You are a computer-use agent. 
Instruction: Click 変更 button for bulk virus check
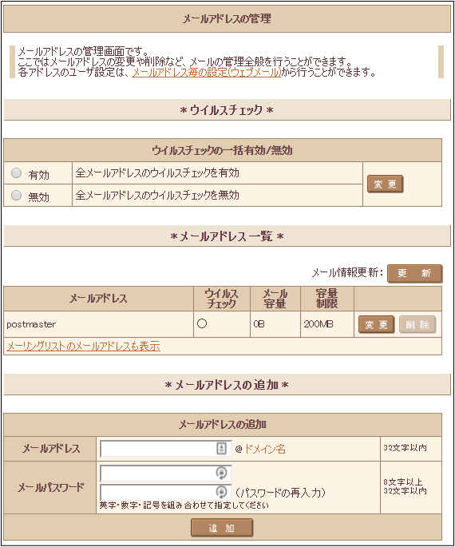(385, 184)
